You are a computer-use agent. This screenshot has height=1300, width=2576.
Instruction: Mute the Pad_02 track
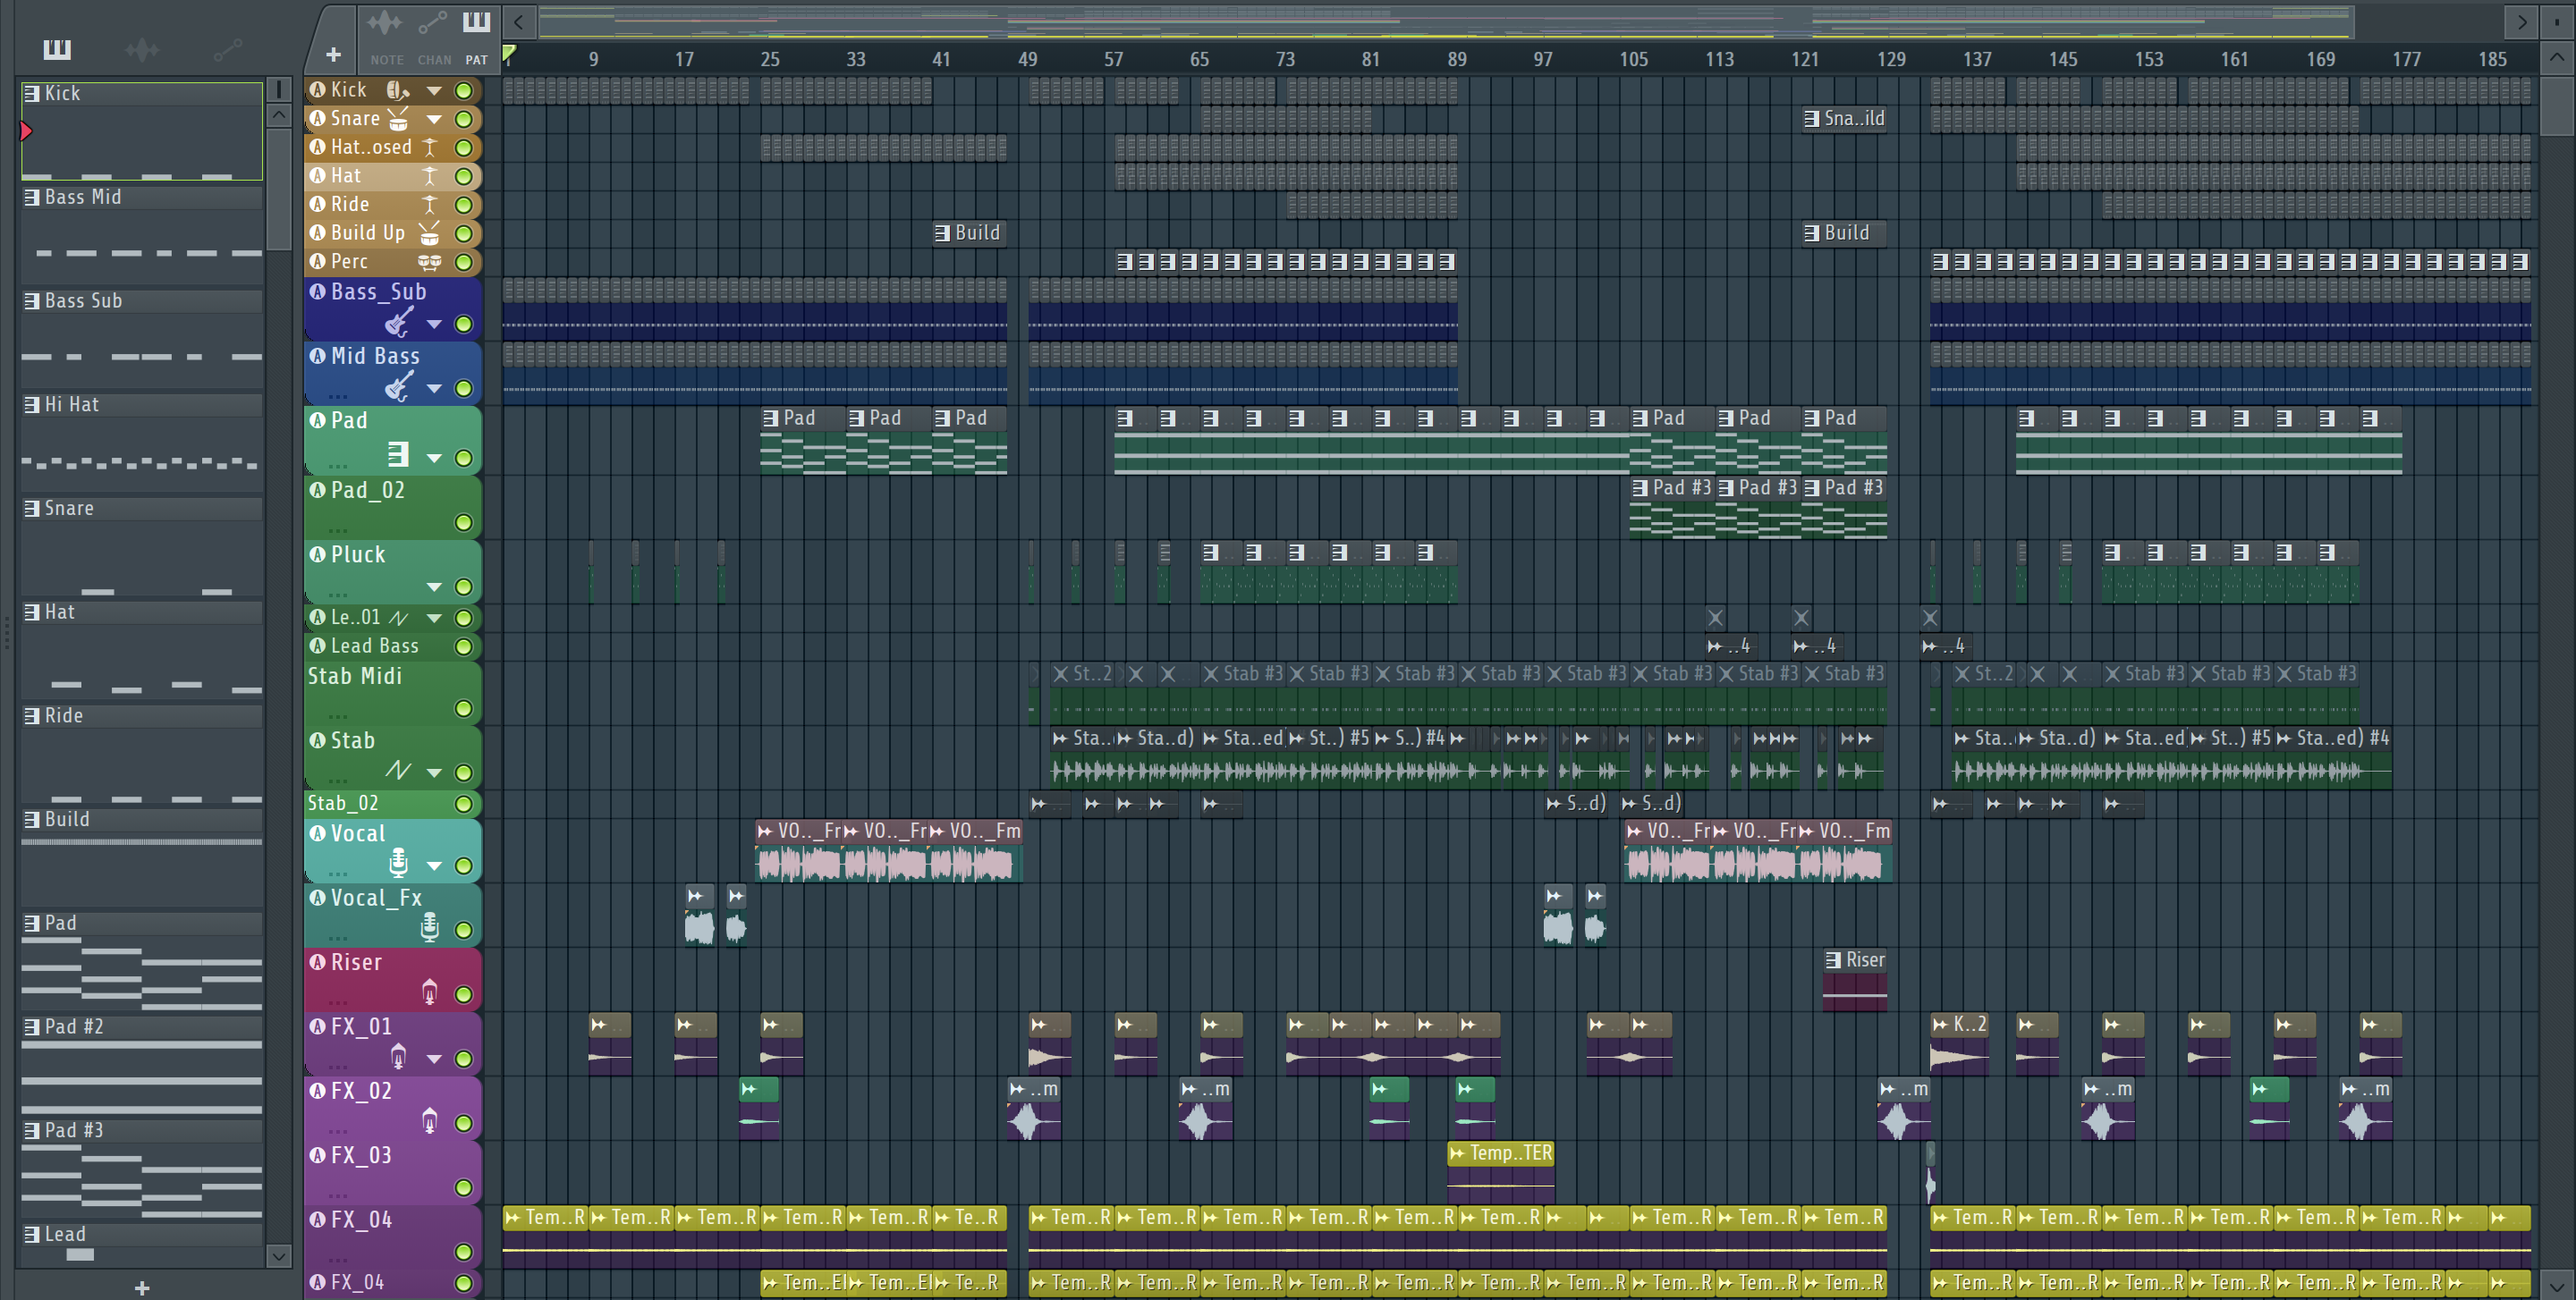tap(464, 523)
